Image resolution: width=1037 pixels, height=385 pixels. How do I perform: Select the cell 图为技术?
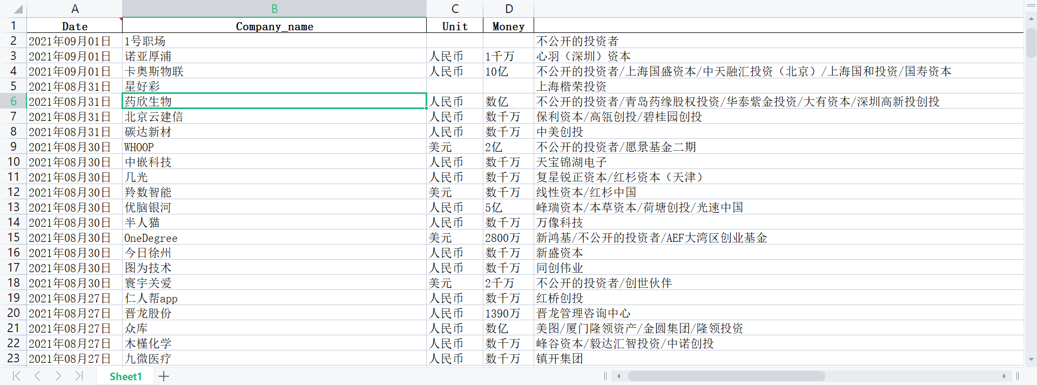click(274, 267)
